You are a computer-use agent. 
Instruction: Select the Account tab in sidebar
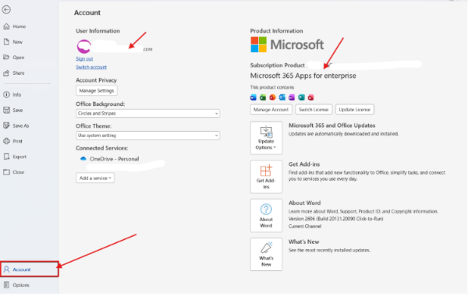30,270
